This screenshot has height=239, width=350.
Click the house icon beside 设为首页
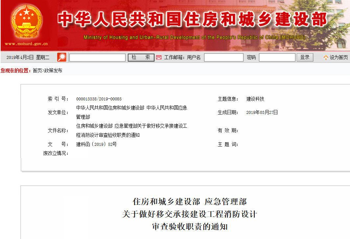point(326,58)
